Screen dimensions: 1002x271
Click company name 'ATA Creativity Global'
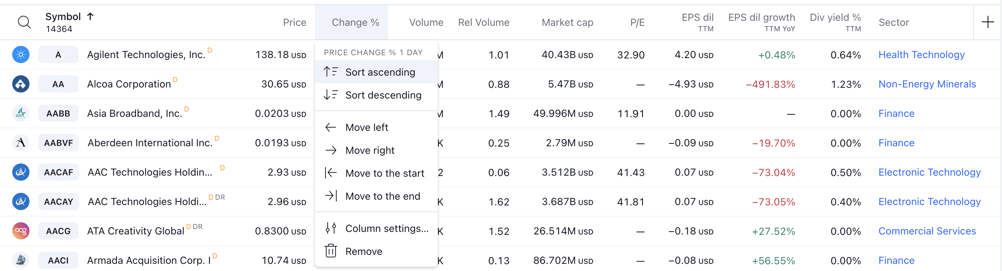(x=136, y=231)
